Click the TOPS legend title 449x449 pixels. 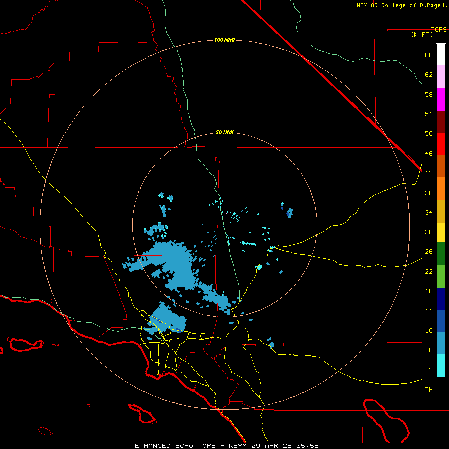point(439,30)
